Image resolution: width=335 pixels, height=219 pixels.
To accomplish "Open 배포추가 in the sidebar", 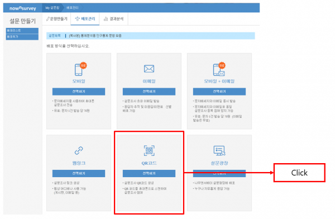I will point(22,37).
